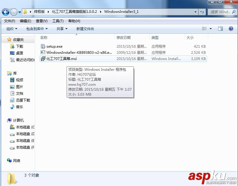Screen dimensions: 238x186
Task: Open the 编辑(E) menu
Action: coord(25,21)
